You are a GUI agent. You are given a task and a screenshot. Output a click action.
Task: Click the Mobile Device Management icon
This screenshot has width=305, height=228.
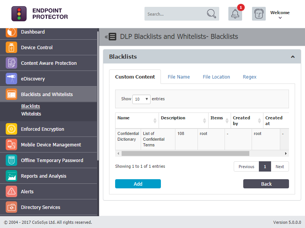[x=11, y=145]
